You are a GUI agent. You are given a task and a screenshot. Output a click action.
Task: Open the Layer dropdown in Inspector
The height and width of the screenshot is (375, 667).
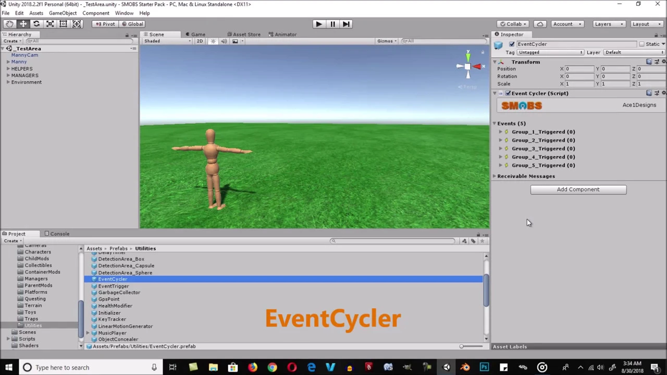click(635, 53)
